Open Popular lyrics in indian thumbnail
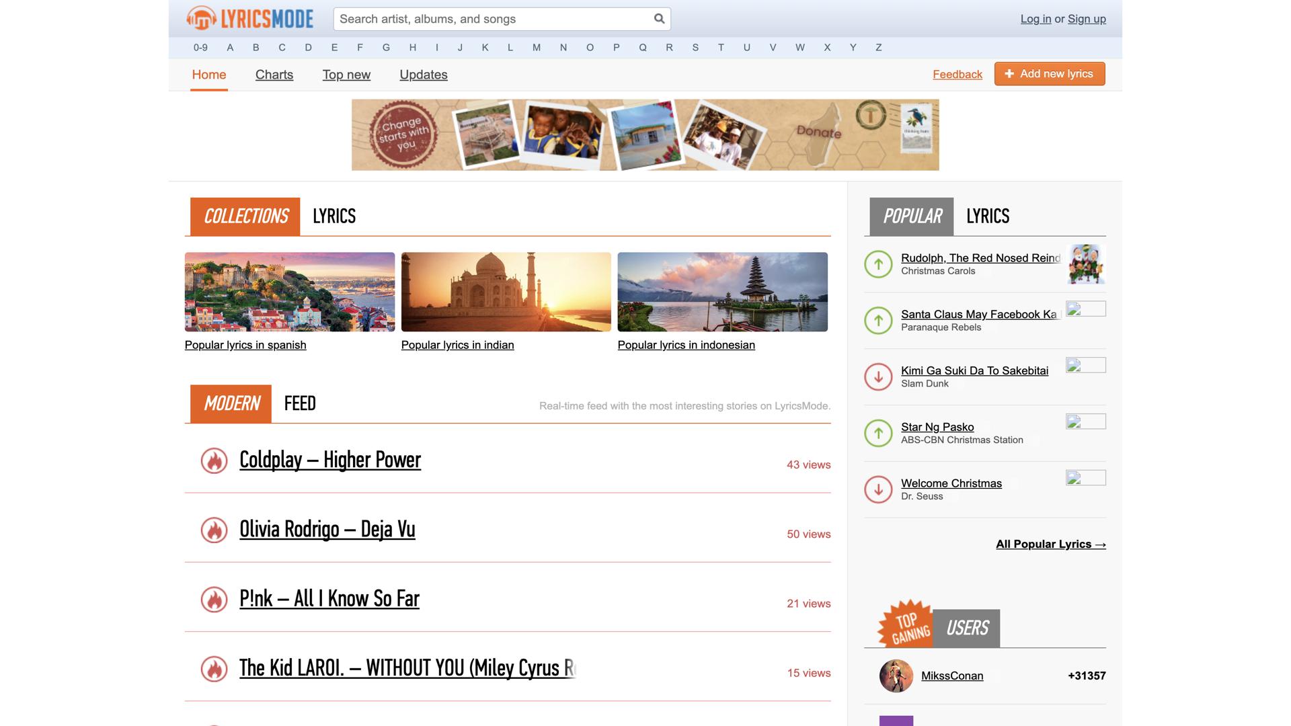1291x726 pixels. coord(506,292)
